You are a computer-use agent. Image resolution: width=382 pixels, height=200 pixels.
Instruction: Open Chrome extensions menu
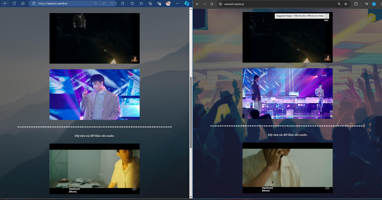click(356, 4)
